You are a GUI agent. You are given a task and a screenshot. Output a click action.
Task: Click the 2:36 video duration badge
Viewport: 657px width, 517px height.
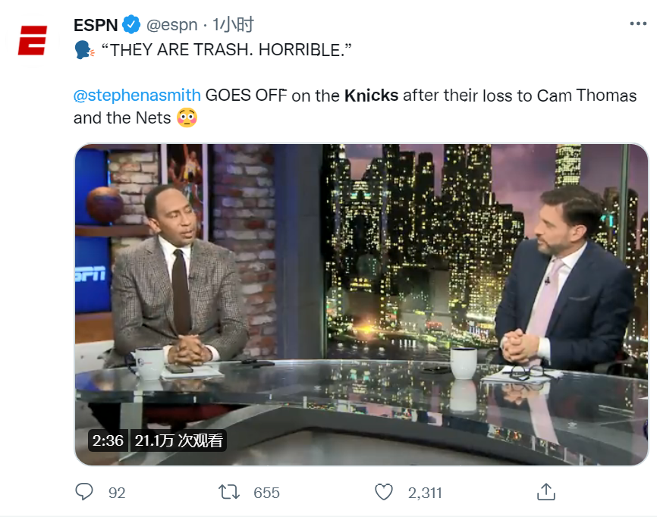pyautogui.click(x=108, y=440)
